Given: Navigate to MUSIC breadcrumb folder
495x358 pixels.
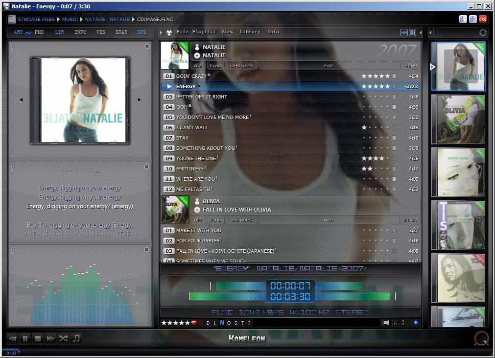Looking at the screenshot, I should pos(70,20).
